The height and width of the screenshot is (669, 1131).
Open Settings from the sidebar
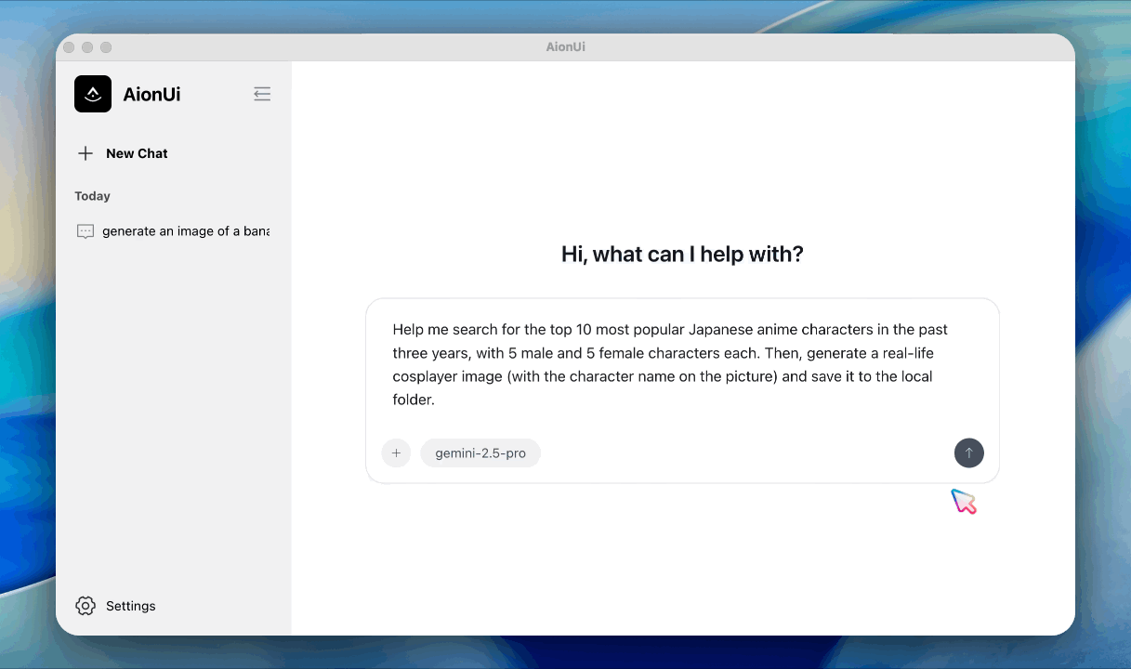click(x=116, y=606)
